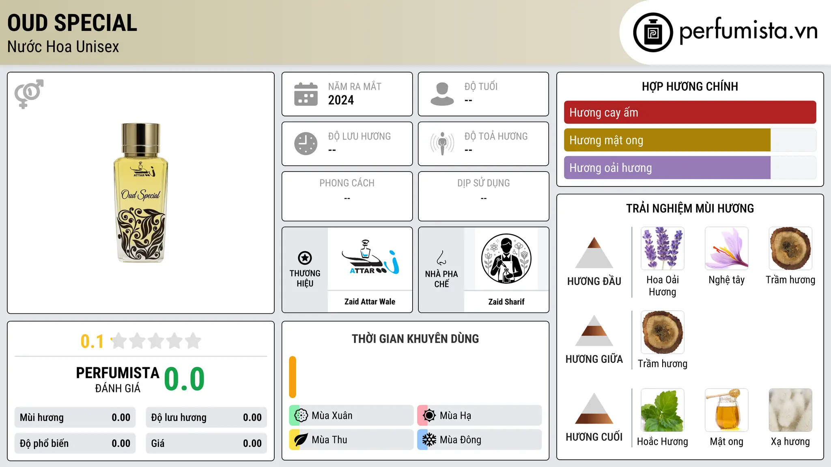Click the Nghệ tây saffron image
The width and height of the screenshot is (831, 467).
(x=727, y=248)
